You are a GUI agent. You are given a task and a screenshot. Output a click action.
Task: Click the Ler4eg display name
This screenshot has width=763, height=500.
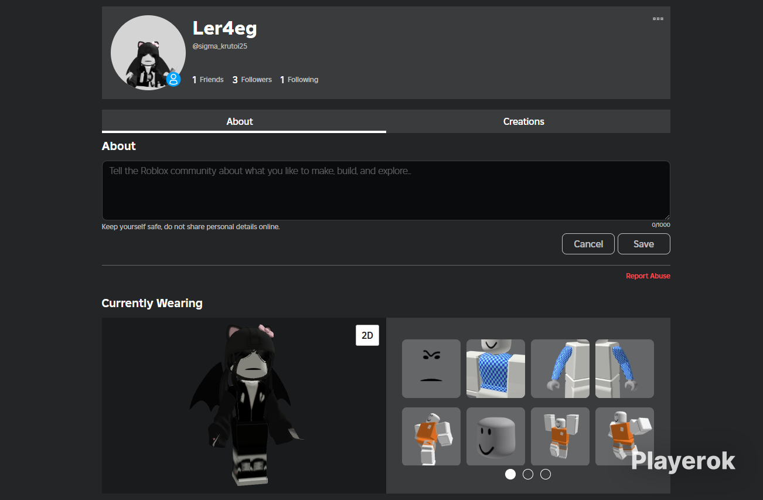click(224, 28)
